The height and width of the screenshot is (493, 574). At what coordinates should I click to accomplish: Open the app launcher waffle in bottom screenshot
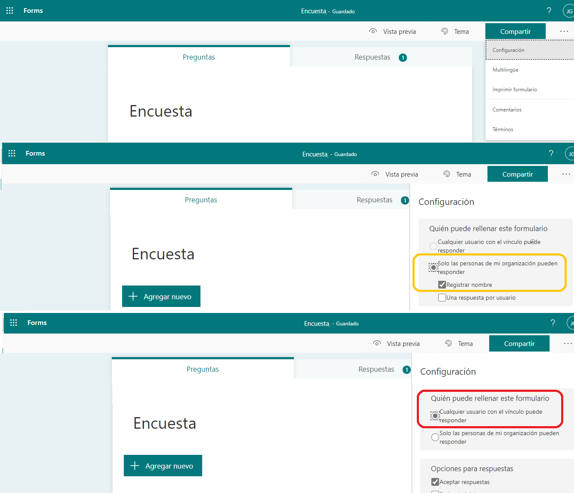coord(14,323)
